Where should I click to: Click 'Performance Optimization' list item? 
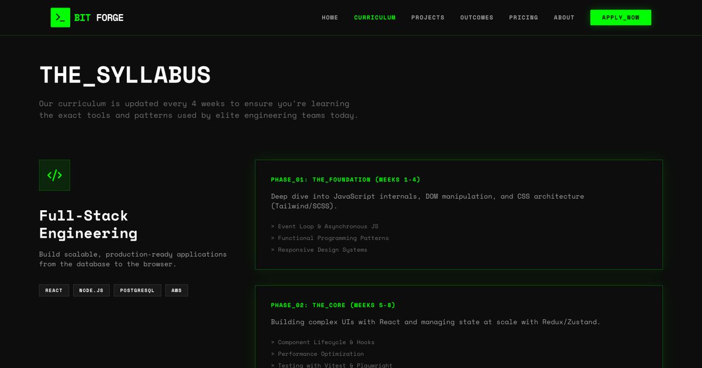[x=318, y=354]
